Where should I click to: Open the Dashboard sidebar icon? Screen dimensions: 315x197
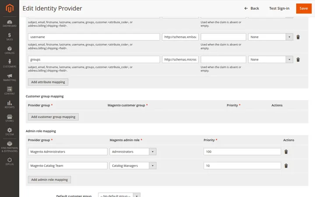[10, 24]
